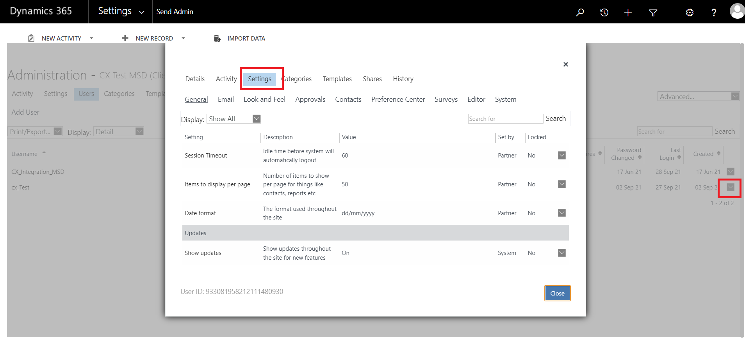Switch to the Activity tab in dialog
The height and width of the screenshot is (338, 745).
pos(226,79)
